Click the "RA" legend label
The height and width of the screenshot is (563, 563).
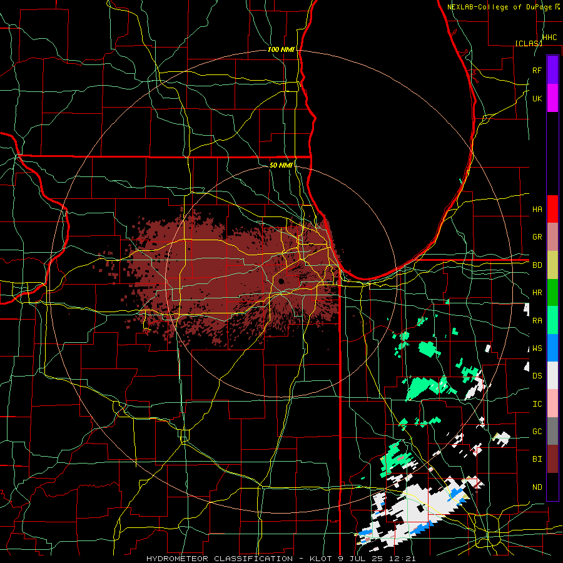[537, 321]
